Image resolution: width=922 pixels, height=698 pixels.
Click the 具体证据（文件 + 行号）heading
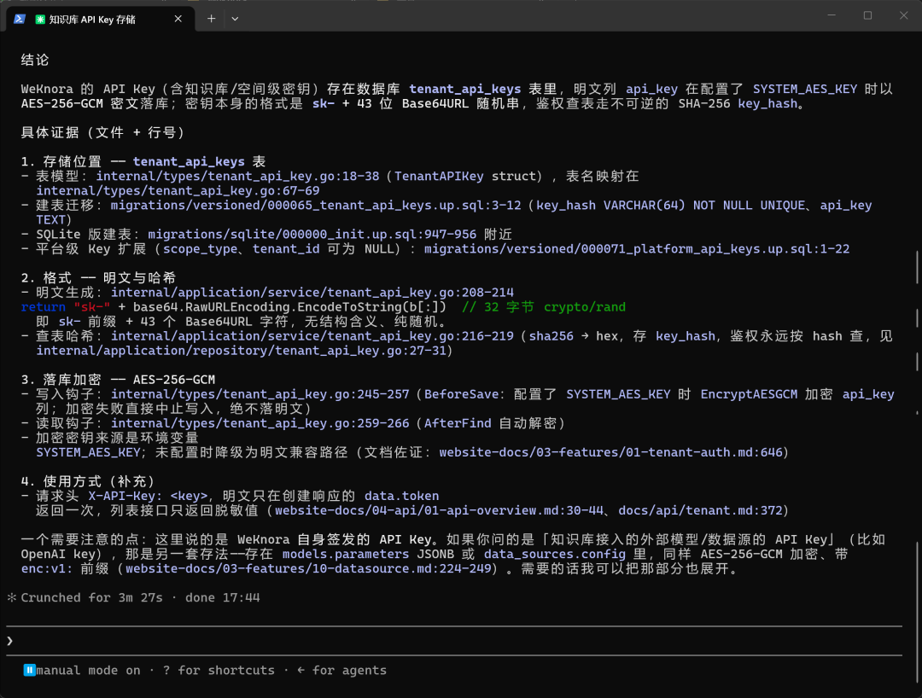(x=102, y=133)
